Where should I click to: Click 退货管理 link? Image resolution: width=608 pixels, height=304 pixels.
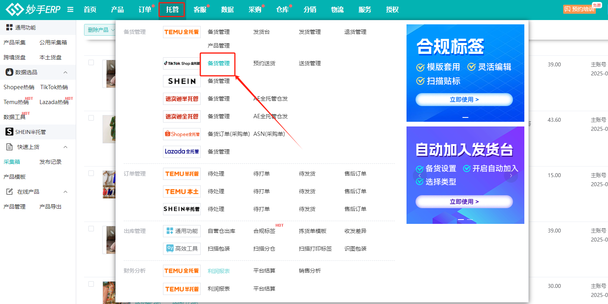(x=355, y=32)
